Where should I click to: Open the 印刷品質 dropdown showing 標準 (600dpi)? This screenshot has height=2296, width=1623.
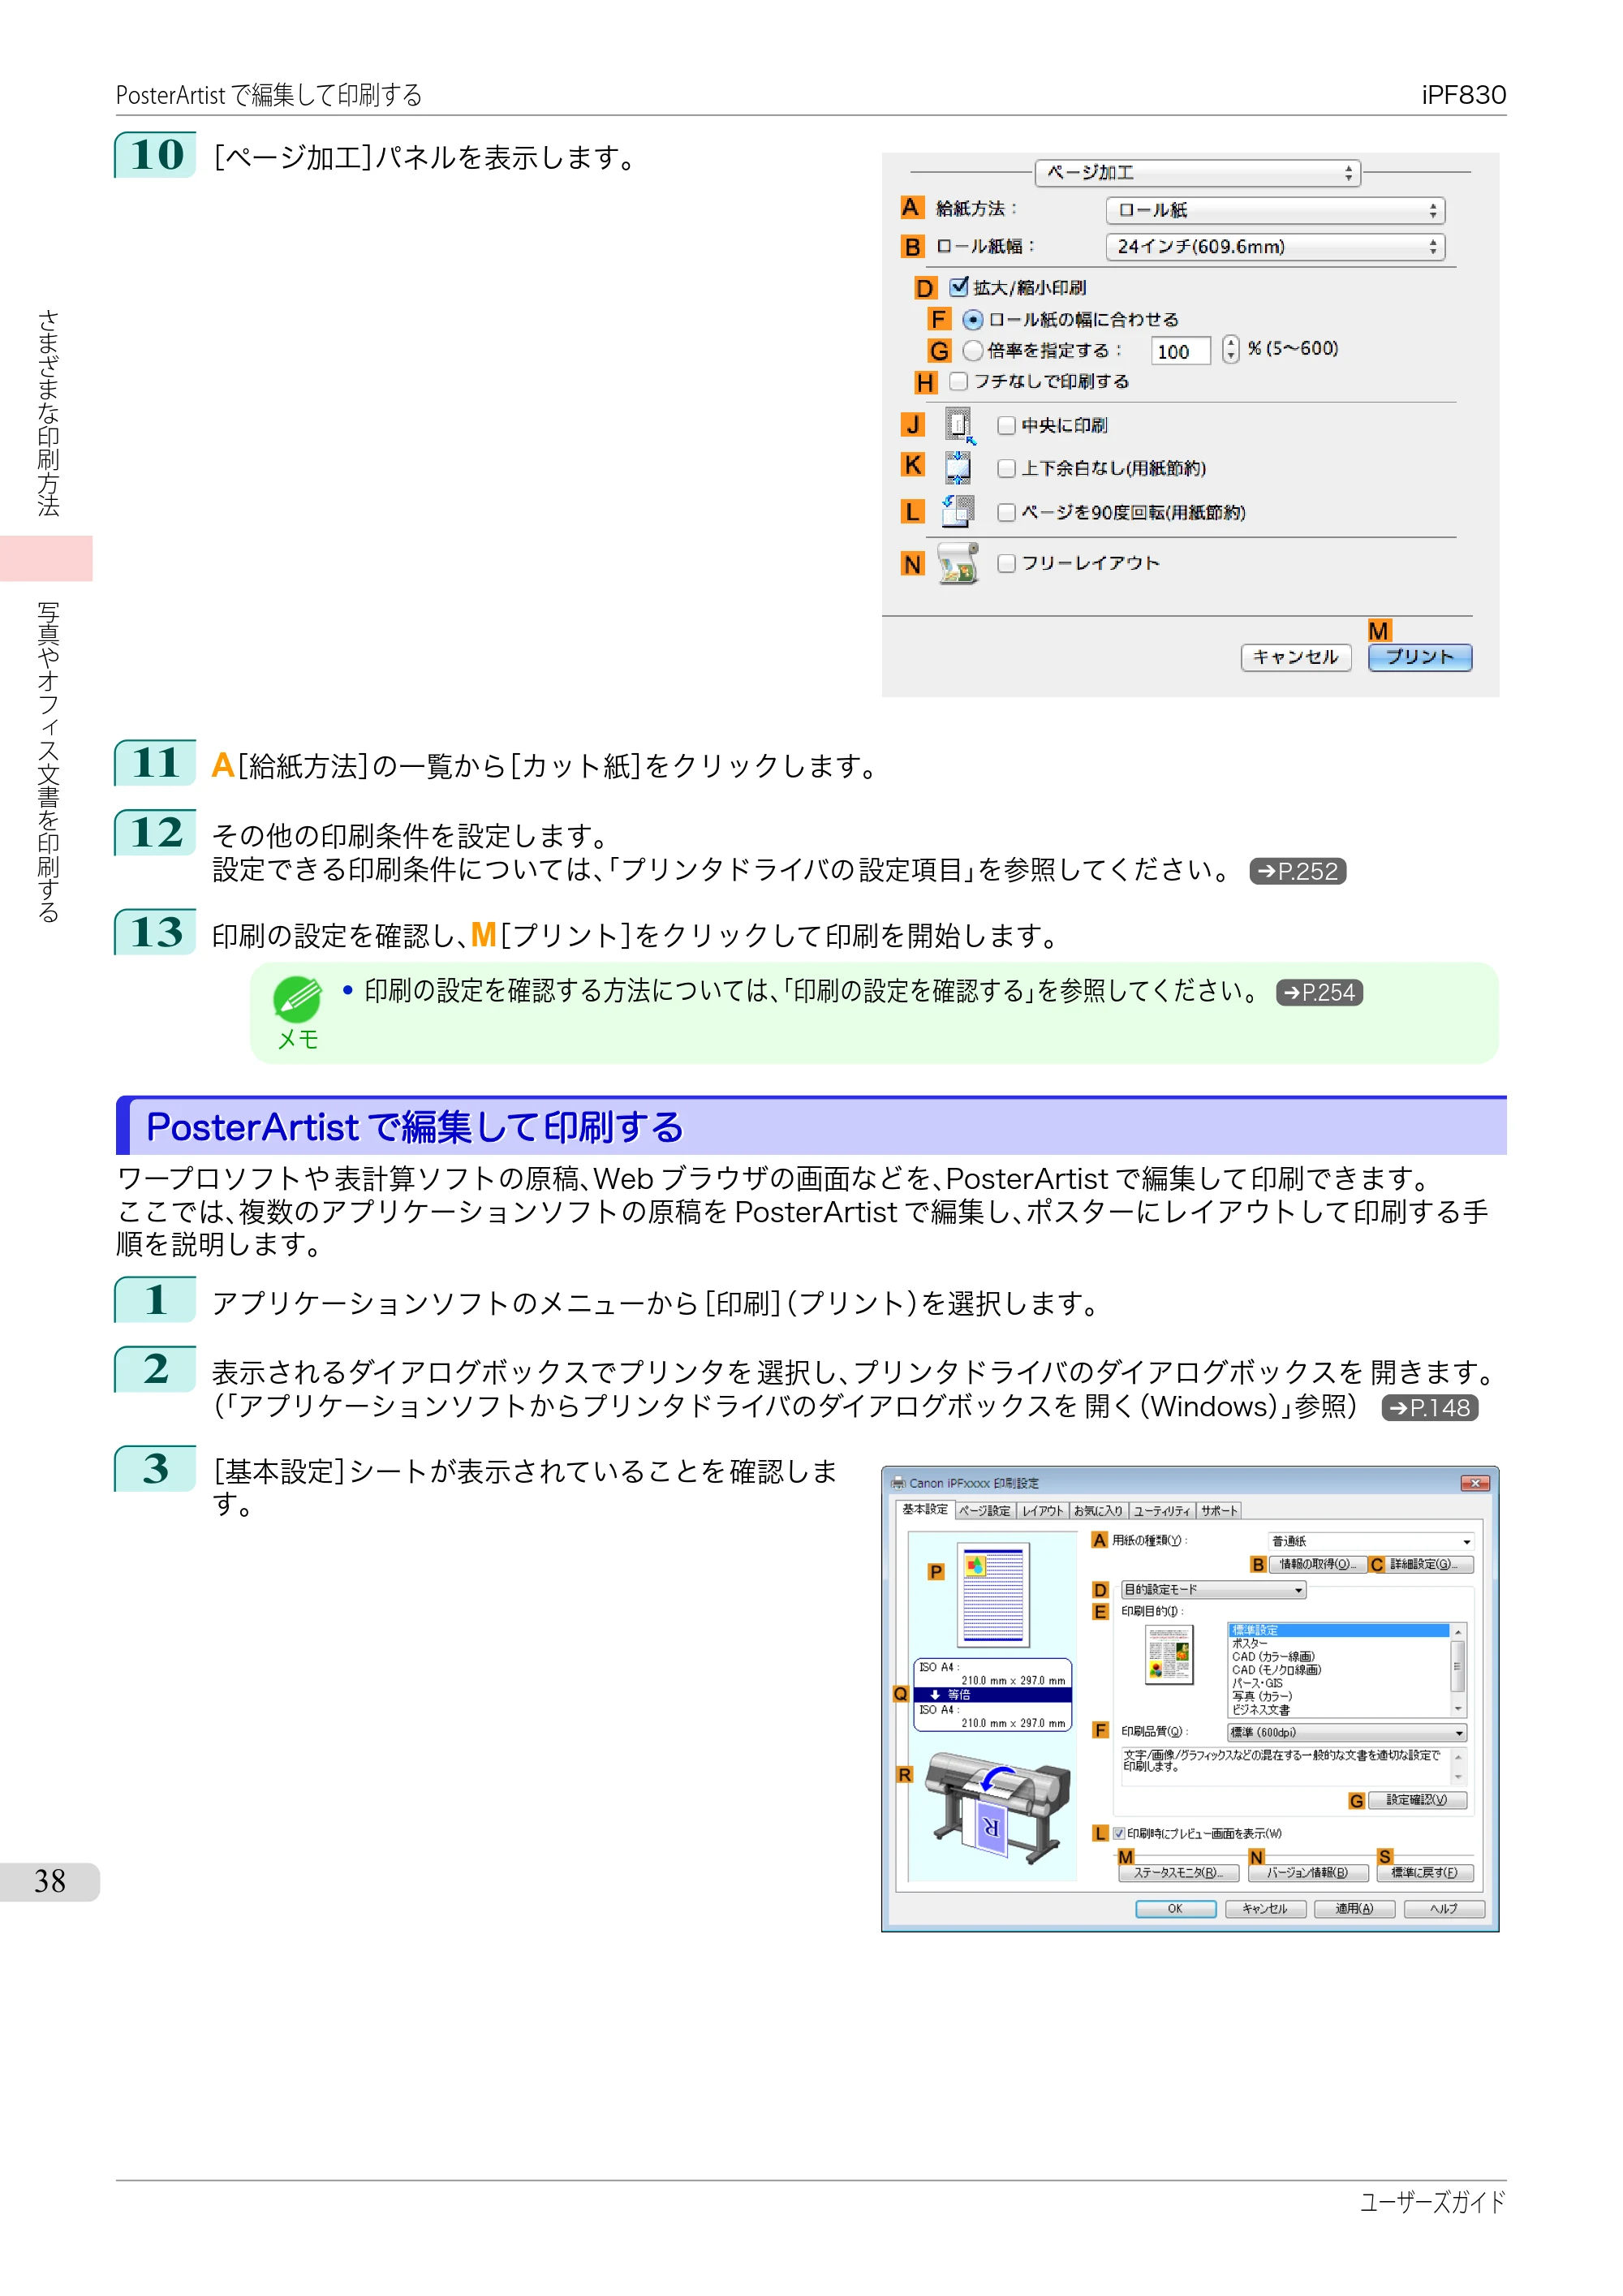coord(1346,1732)
